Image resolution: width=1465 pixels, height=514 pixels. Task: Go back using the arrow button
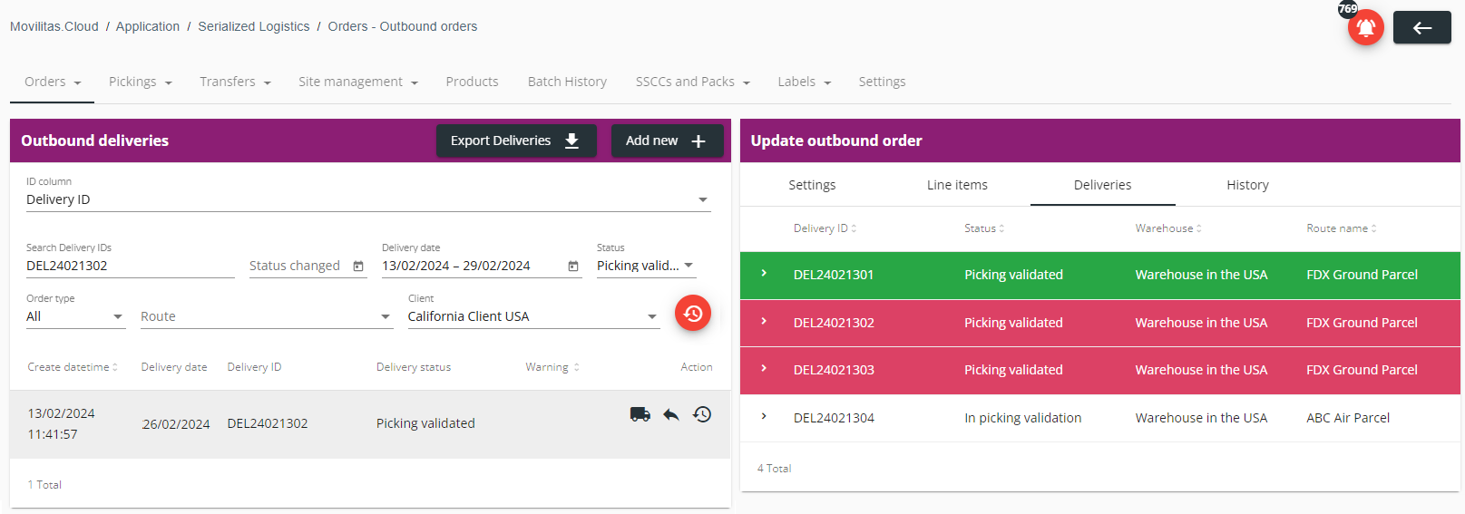(1421, 27)
